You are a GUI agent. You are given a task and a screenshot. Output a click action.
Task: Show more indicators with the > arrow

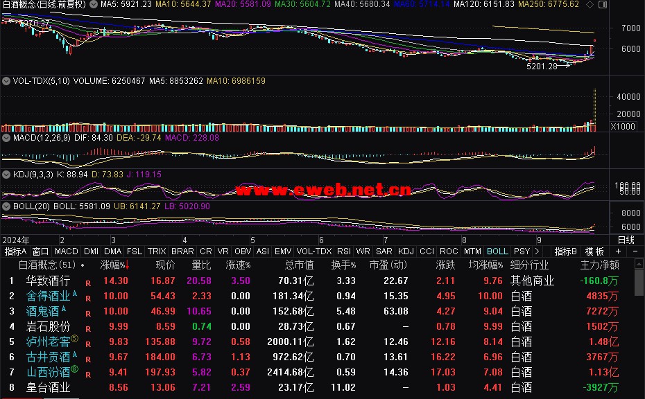[537, 251]
